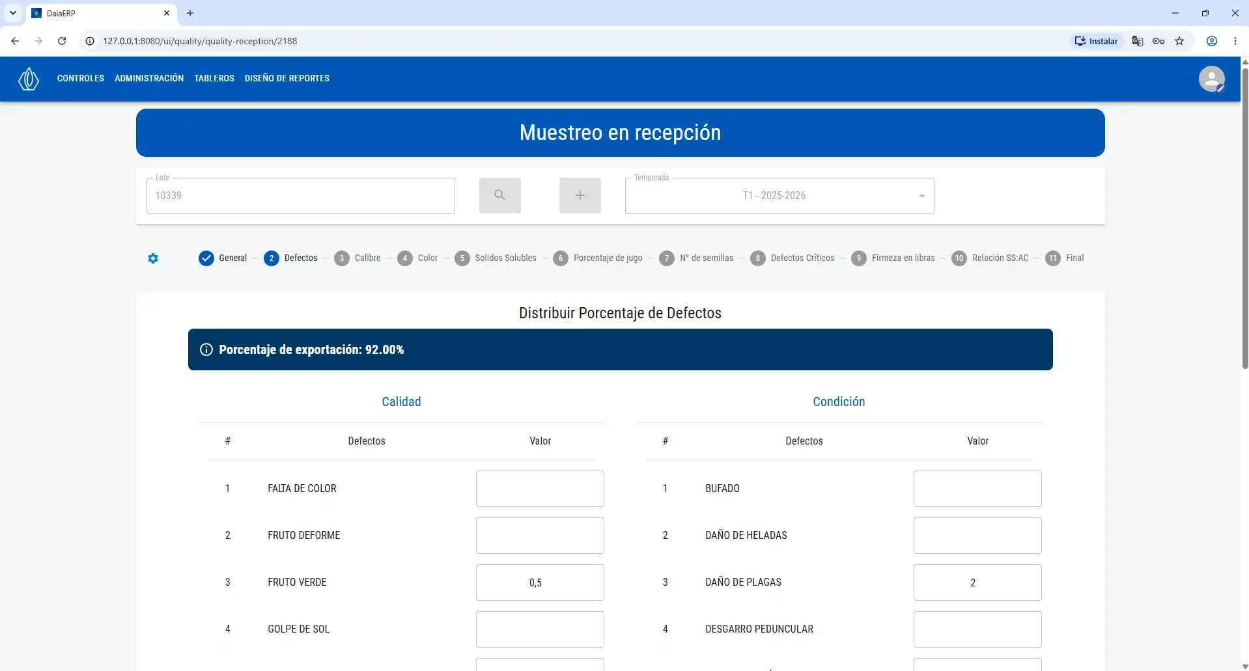Click the search lot magnifier button
The image size is (1249, 671).
pos(499,195)
